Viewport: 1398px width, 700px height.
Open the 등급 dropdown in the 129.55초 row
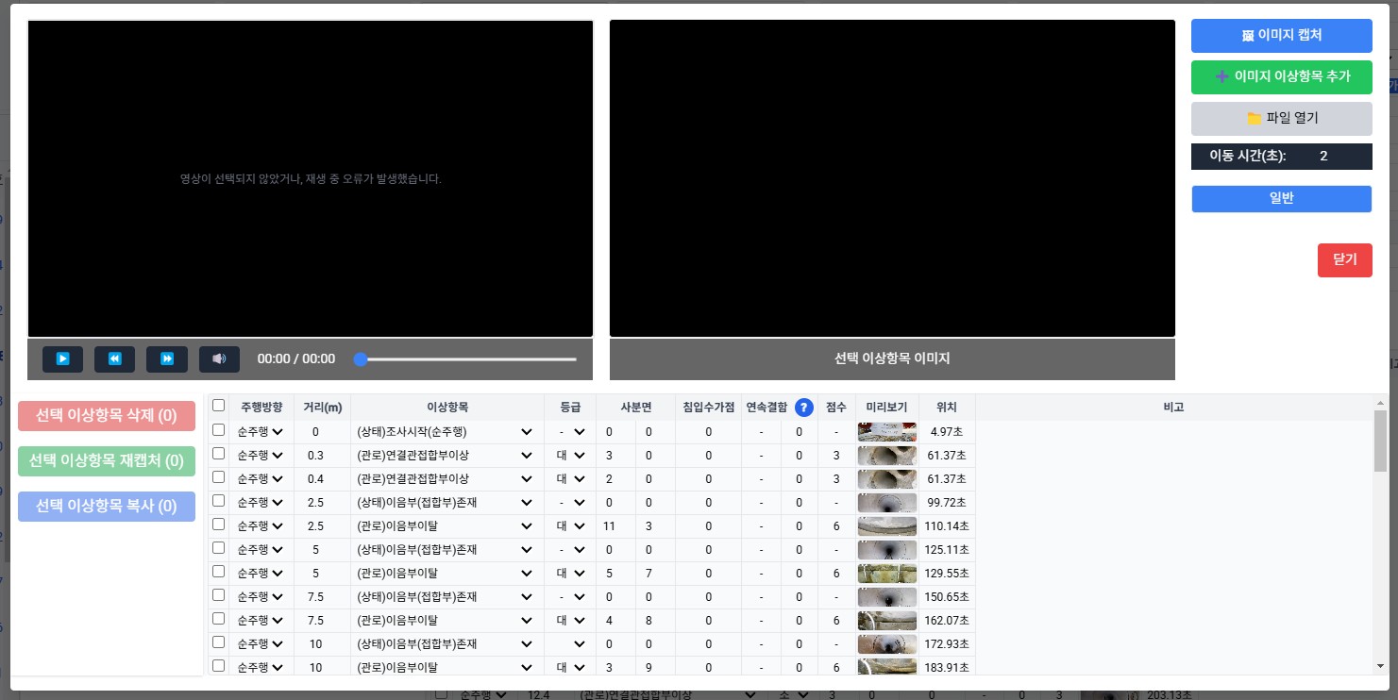(x=571, y=574)
